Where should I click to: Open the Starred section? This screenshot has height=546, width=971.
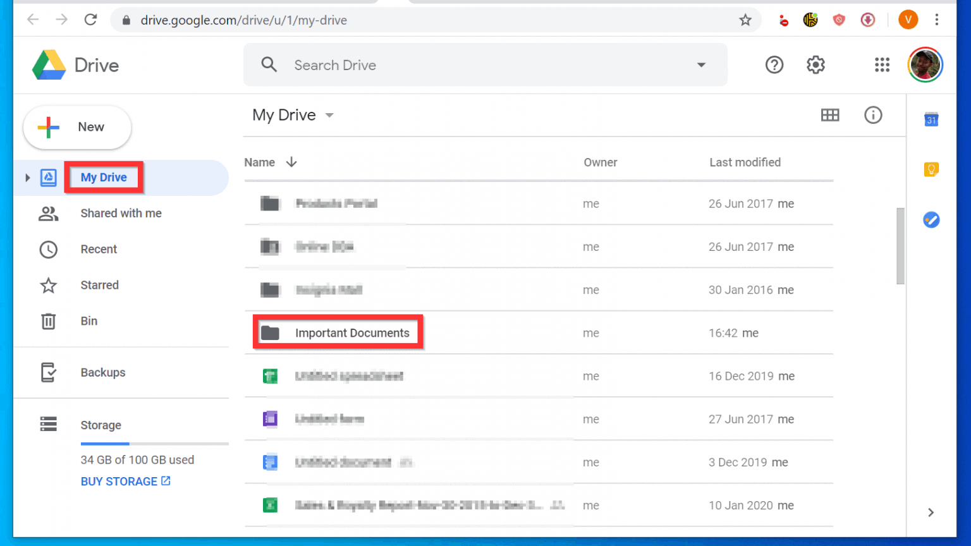[x=99, y=285]
